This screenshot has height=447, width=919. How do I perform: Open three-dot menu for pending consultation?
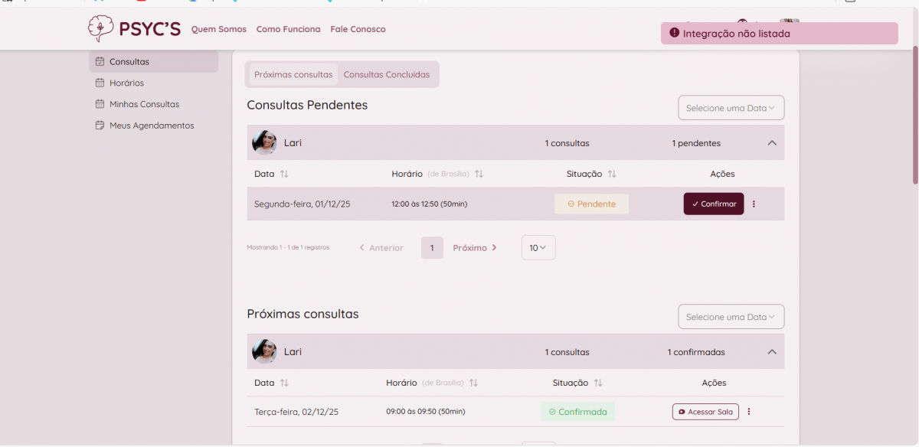coord(754,204)
